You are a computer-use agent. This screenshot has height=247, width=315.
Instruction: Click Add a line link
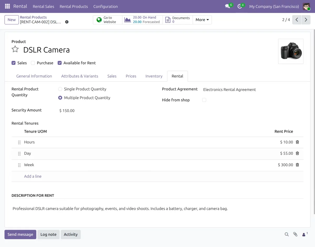33,176
